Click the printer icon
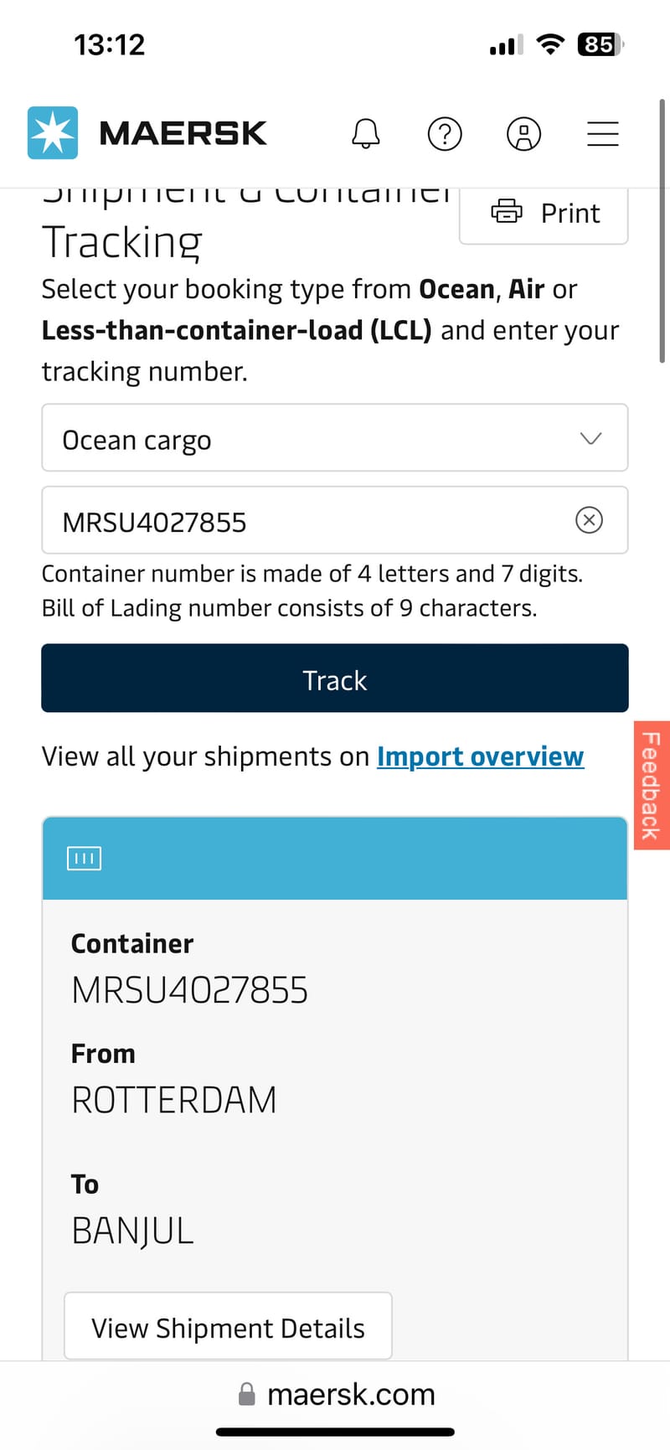This screenshot has height=1450, width=670. 506,212
